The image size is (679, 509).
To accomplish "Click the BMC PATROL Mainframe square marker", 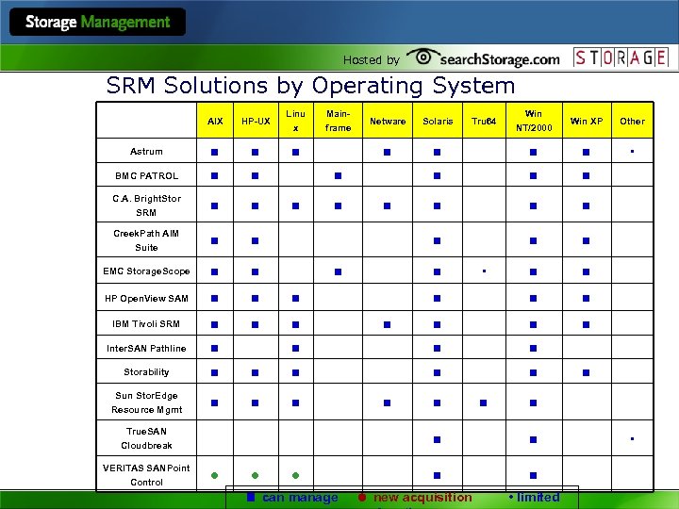I will 339,175.
